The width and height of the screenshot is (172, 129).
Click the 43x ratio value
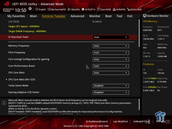[x=145, y=48]
